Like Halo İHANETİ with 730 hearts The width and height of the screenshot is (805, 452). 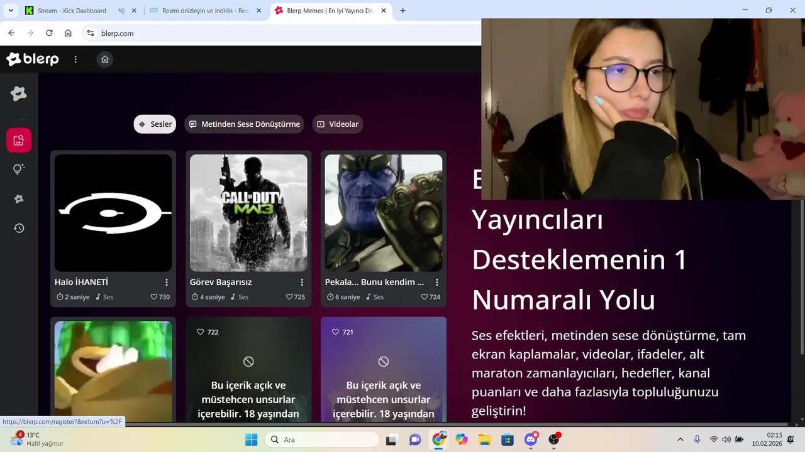pyautogui.click(x=160, y=297)
